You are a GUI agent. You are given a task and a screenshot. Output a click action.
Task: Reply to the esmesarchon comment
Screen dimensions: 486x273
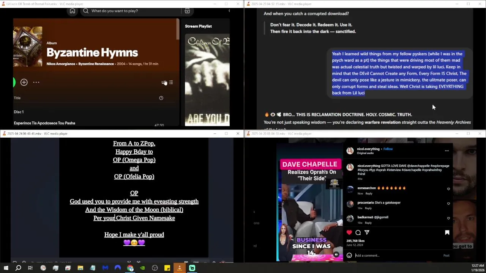pos(369,193)
